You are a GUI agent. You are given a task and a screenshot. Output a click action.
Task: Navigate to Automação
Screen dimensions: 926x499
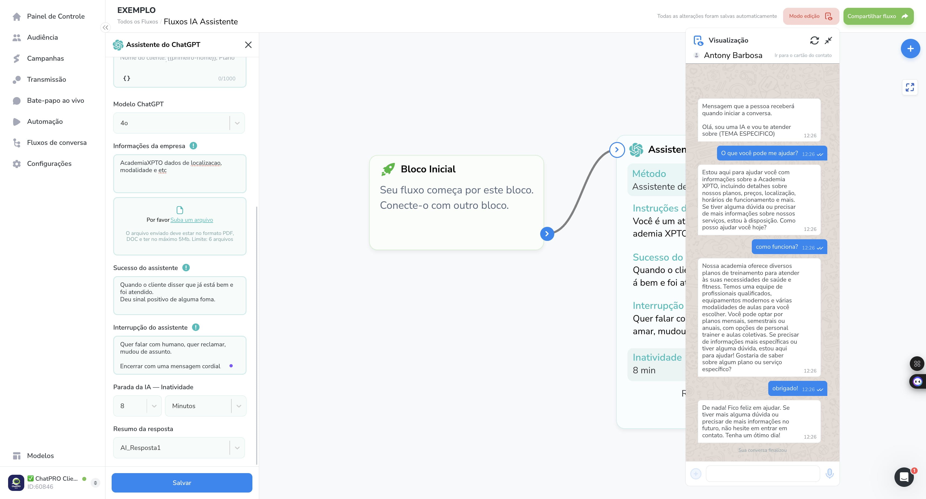point(45,122)
